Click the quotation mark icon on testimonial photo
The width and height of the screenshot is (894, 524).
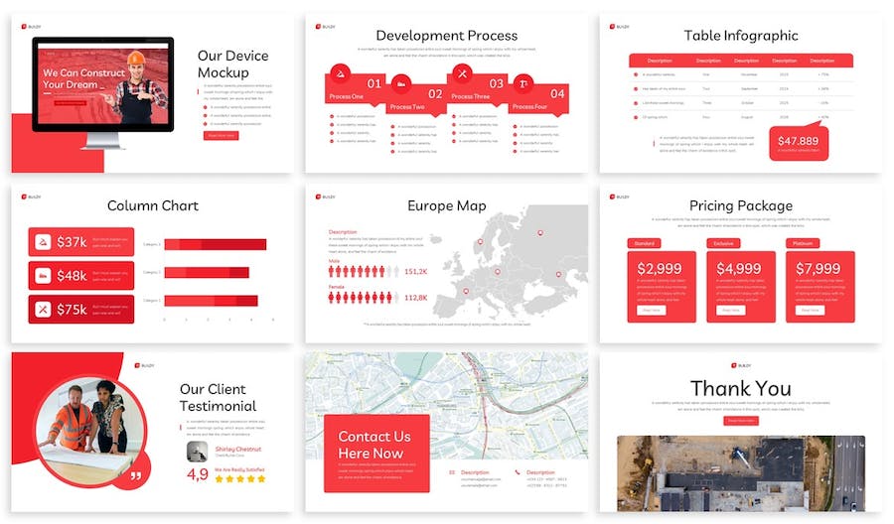[x=135, y=475]
